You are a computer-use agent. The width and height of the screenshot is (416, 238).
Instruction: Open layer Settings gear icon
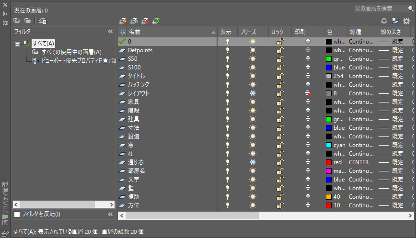pos(406,21)
